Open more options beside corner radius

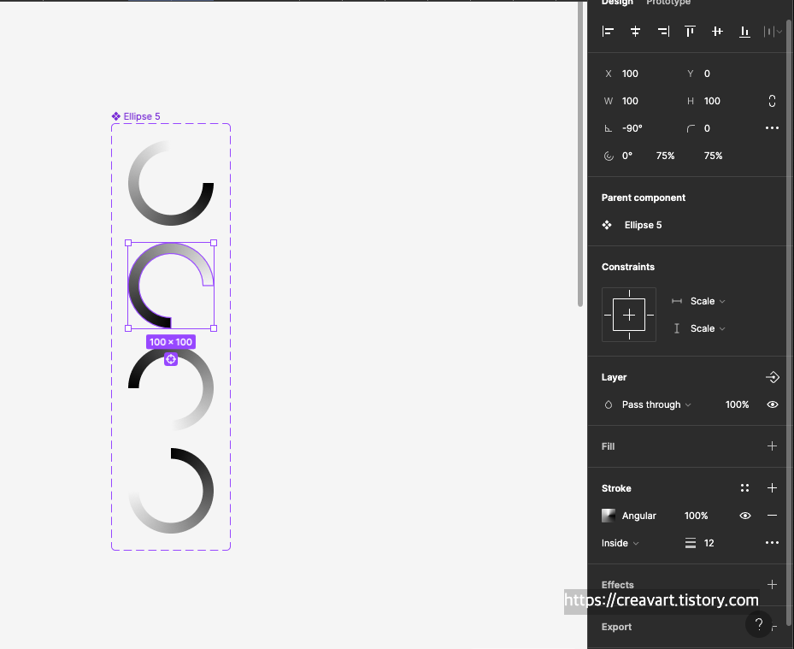(773, 128)
